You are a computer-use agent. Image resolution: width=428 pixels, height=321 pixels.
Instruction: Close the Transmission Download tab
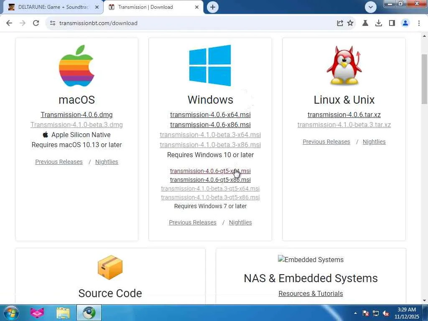197,7
